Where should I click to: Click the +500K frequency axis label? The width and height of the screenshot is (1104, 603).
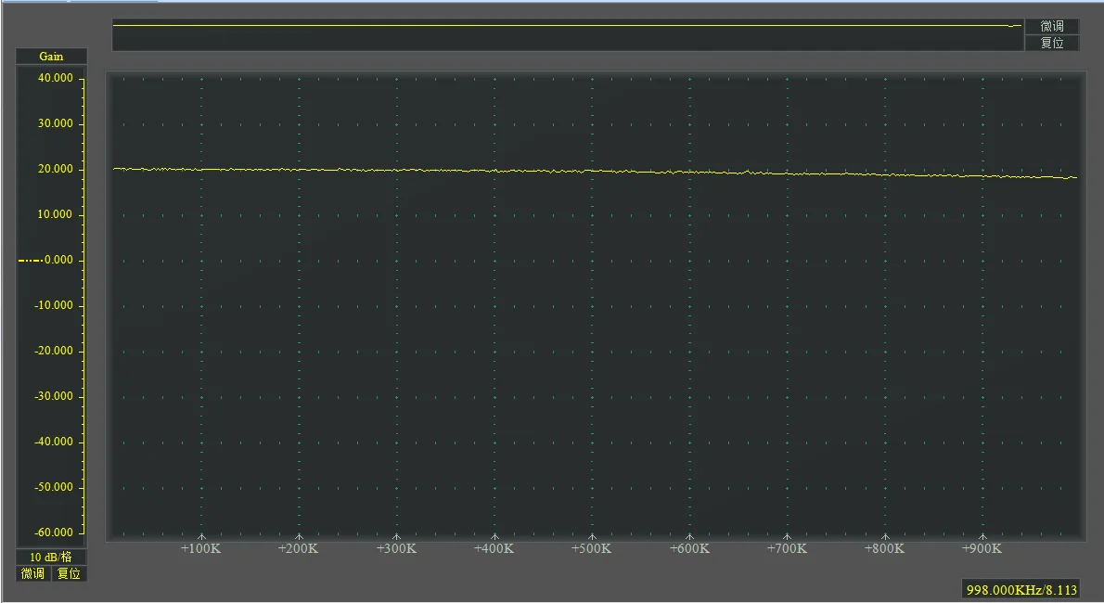tap(592, 549)
